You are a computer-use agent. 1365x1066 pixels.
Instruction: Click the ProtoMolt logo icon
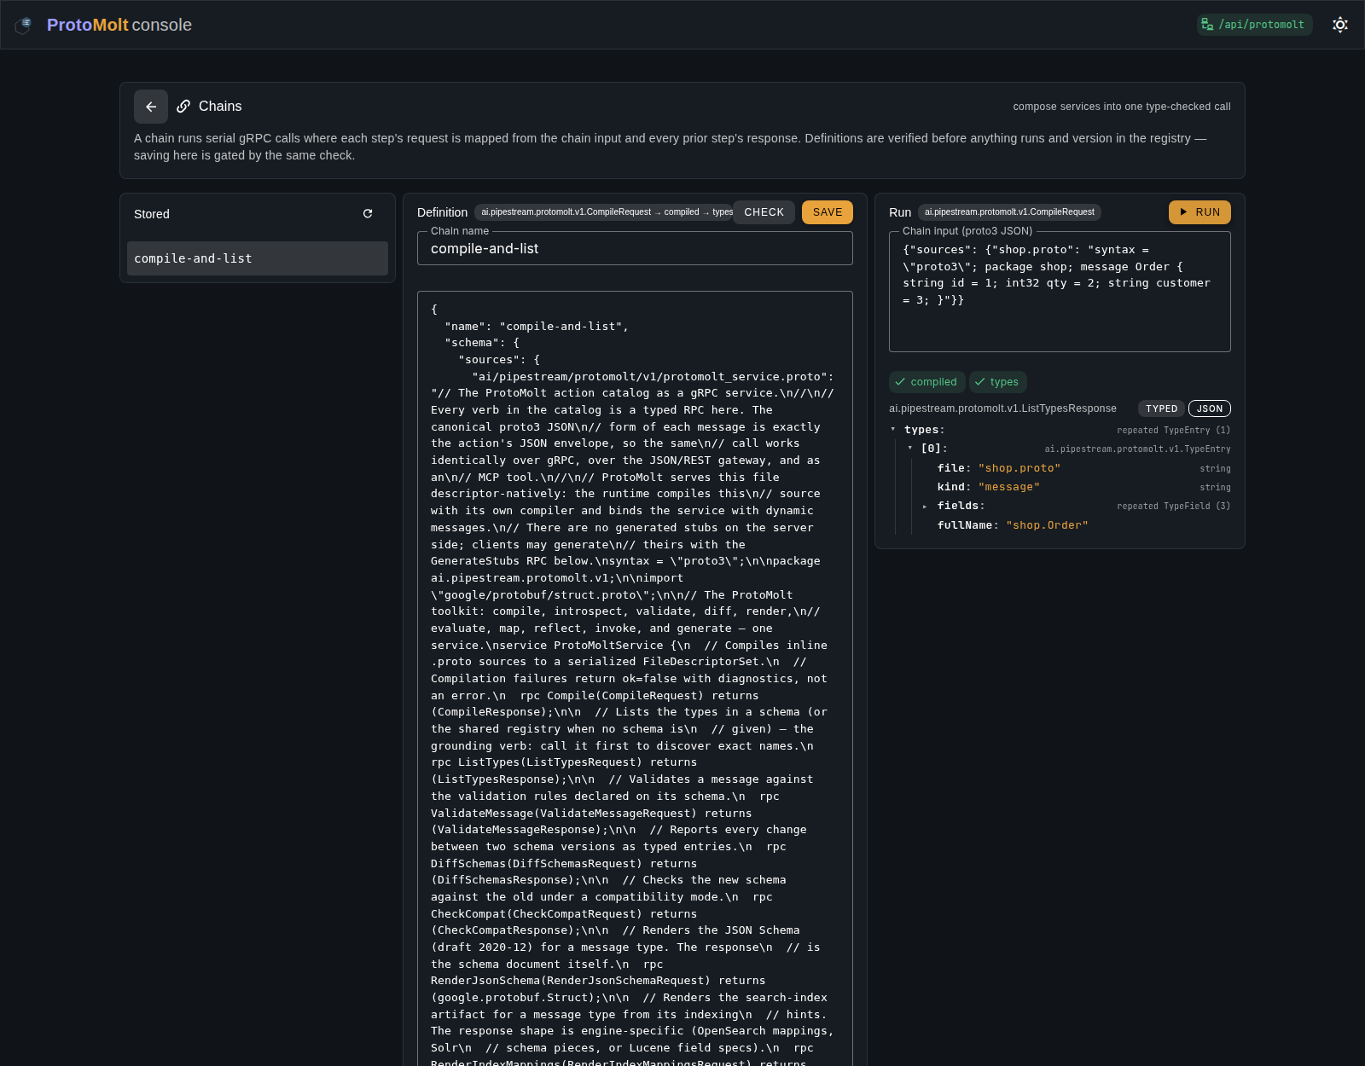[24, 25]
